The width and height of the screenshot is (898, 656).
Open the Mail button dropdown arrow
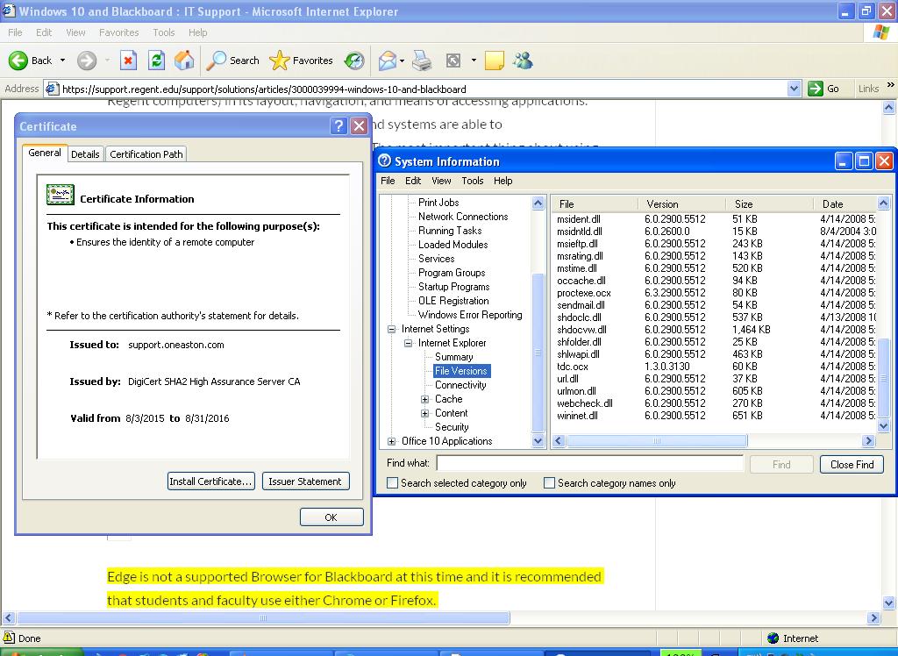[402, 61]
